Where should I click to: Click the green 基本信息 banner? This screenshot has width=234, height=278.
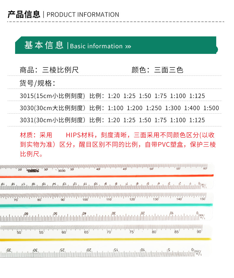116,45
